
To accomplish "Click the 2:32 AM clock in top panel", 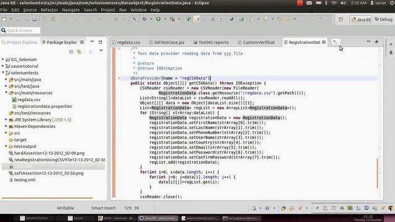I will coord(359,3).
